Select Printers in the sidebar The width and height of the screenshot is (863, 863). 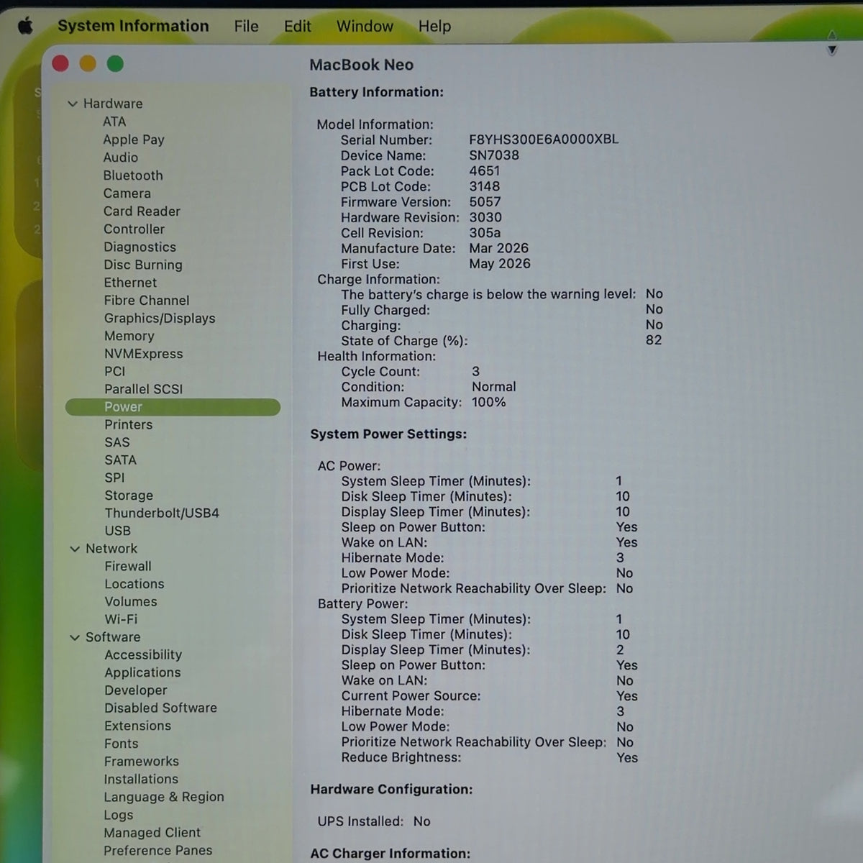(x=129, y=424)
